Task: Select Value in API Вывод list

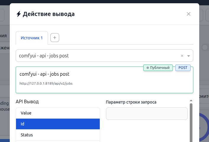Action: tap(58, 113)
